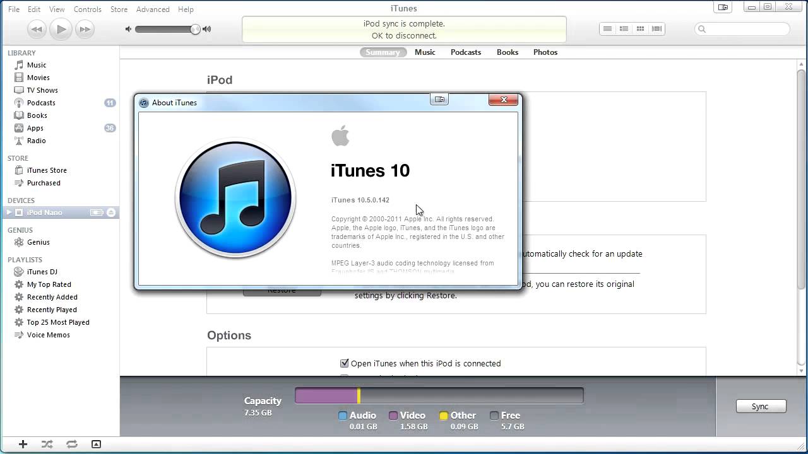Image resolution: width=808 pixels, height=454 pixels.
Task: Click the high volume speaker icon
Action: coord(206,29)
